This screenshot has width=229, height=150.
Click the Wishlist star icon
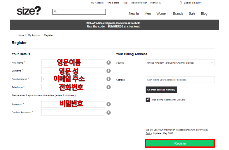[x=160, y=3]
